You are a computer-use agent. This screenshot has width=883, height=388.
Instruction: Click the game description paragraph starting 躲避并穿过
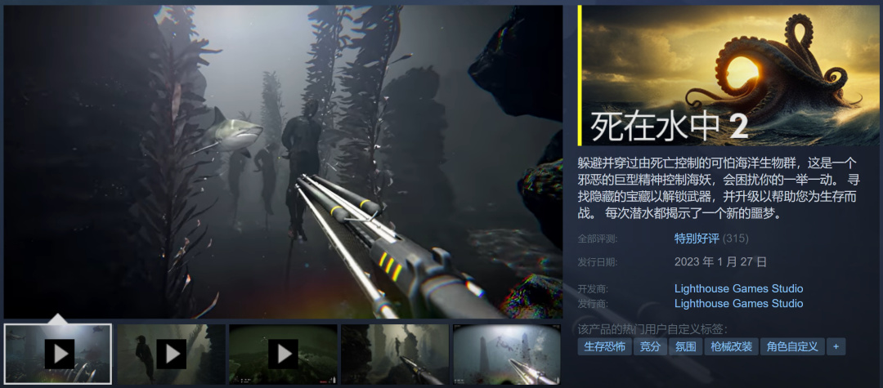pos(718,189)
